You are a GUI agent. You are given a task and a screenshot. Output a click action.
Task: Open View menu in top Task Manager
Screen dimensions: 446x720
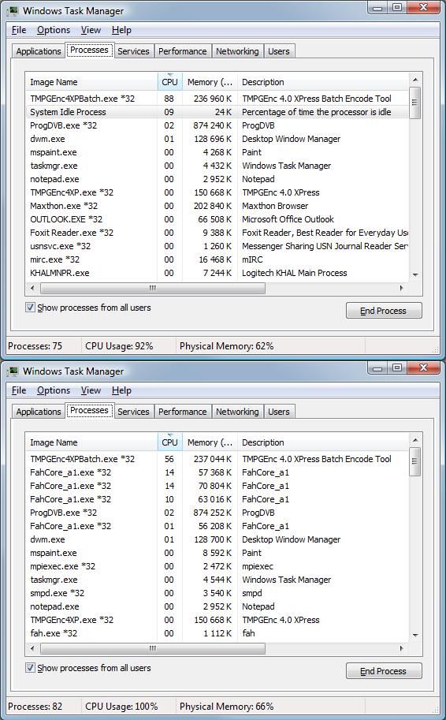point(91,30)
